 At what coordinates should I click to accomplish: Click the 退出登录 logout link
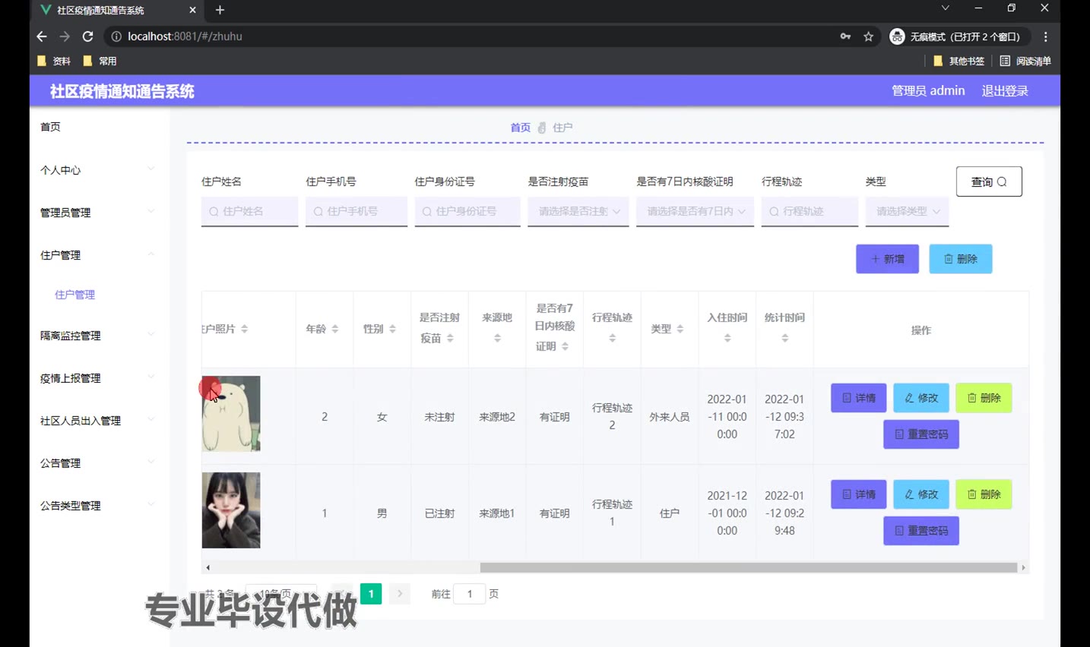coord(1004,91)
